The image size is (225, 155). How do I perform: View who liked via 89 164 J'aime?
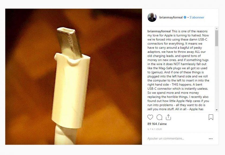(157, 124)
